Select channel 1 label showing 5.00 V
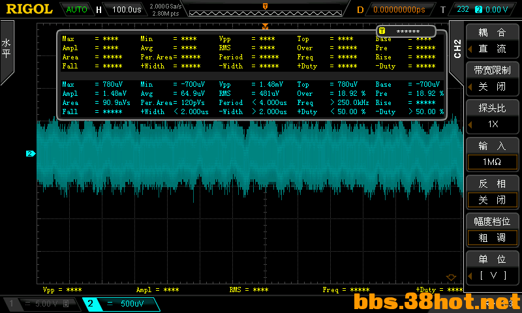Image resolution: width=522 pixels, height=313 pixels. [x=42, y=304]
